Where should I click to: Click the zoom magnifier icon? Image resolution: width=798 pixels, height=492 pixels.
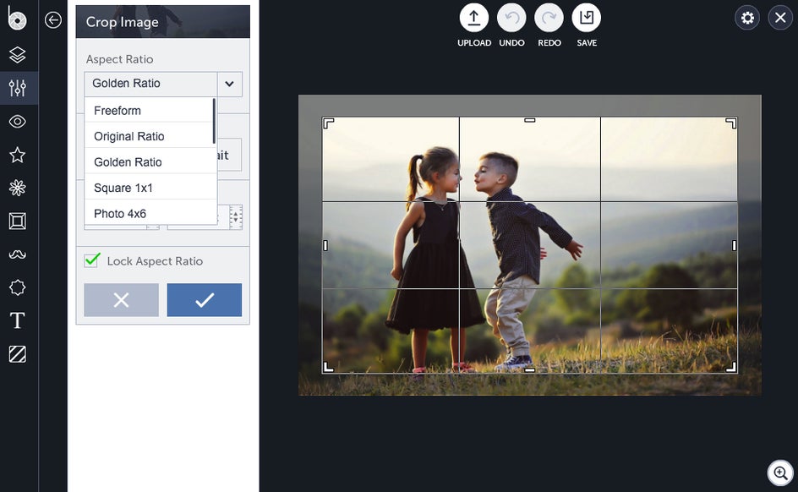pyautogui.click(x=780, y=473)
